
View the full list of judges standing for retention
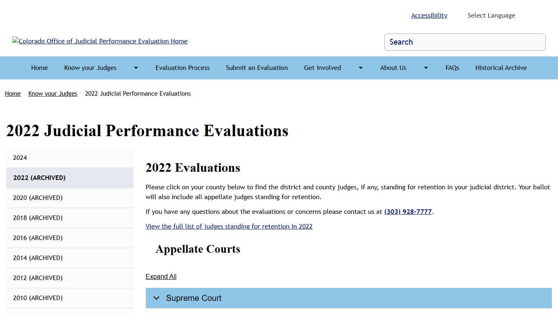[229, 226]
